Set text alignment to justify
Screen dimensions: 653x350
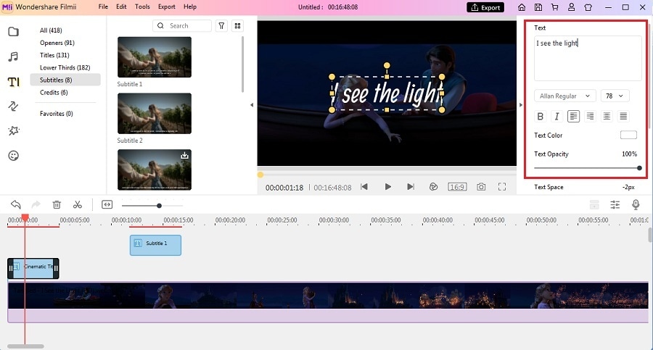coord(623,116)
